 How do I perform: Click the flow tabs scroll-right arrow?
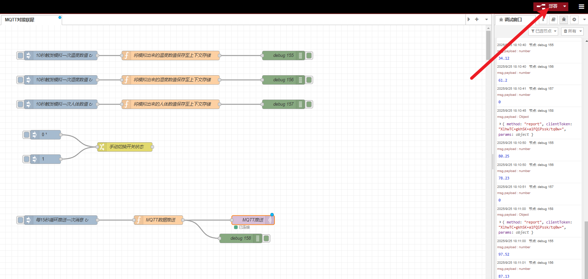click(469, 19)
